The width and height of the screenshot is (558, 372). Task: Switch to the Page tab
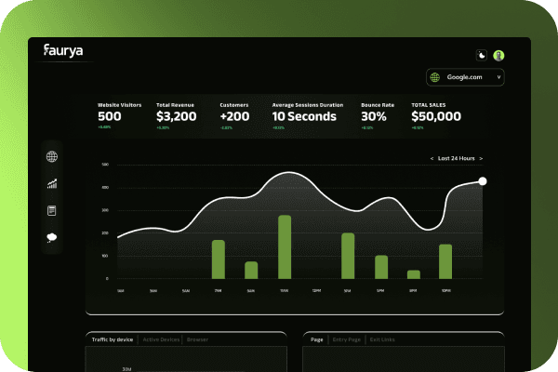point(317,339)
